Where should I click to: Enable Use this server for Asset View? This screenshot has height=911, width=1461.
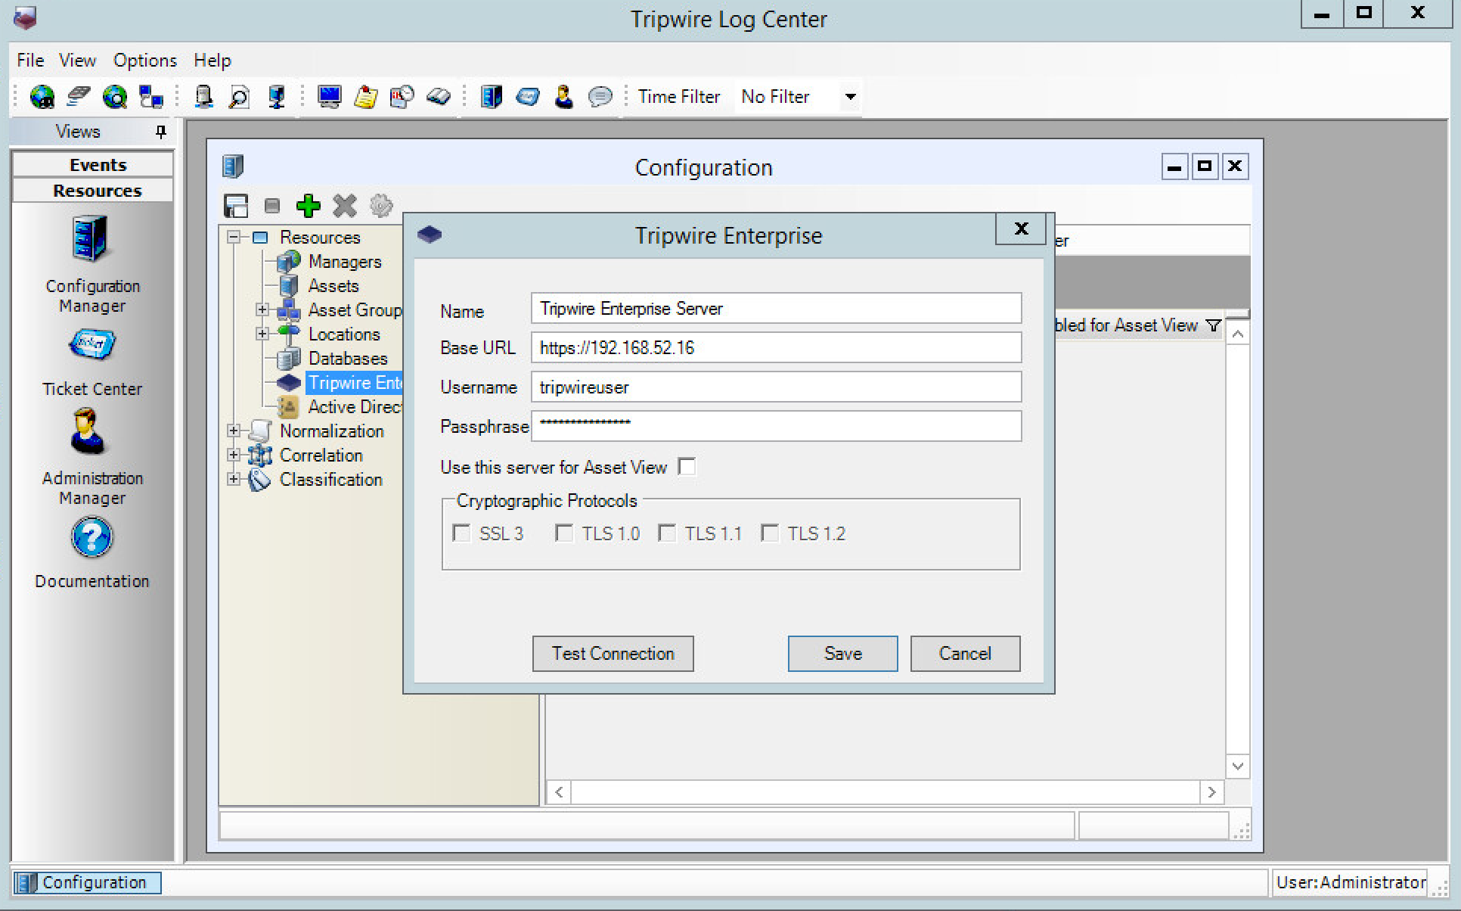tap(687, 467)
